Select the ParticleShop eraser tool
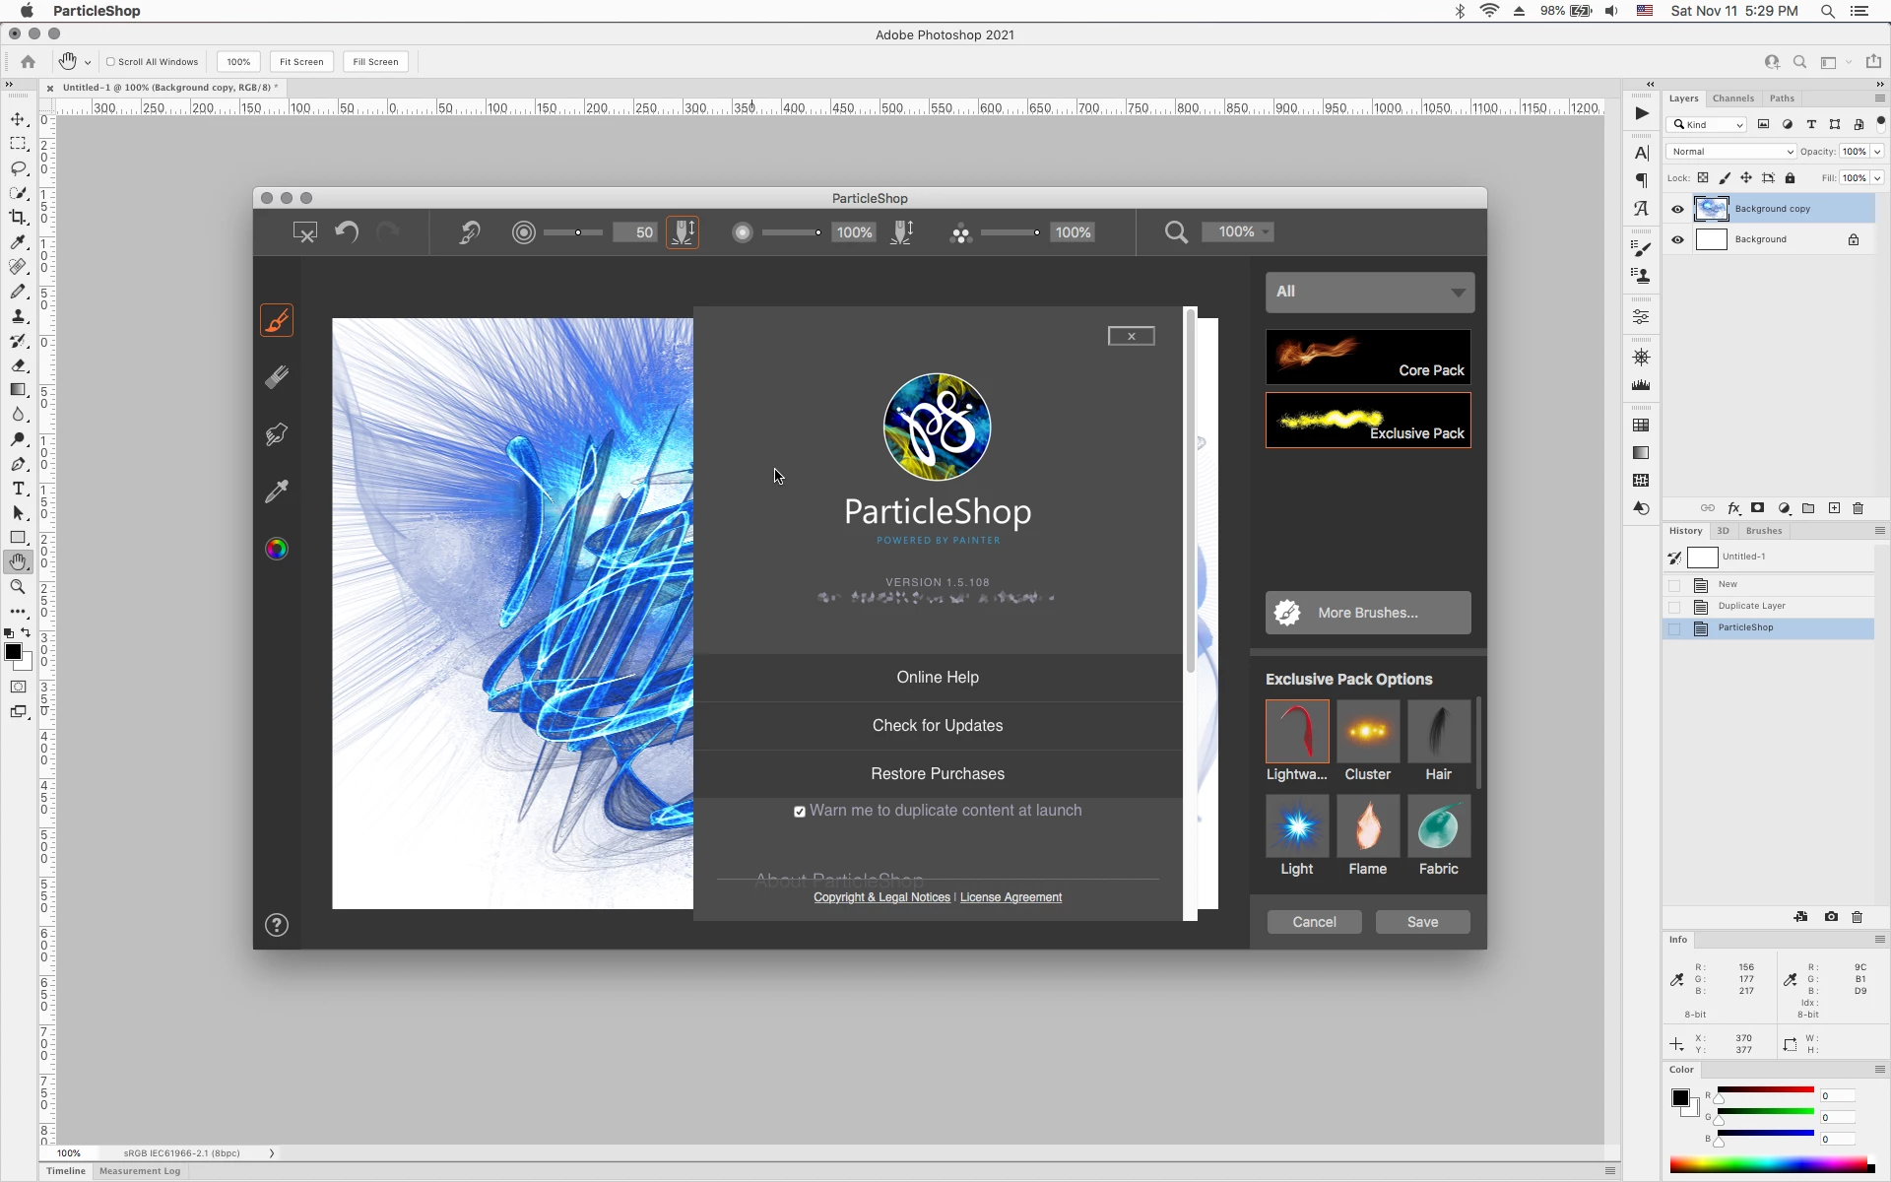Screen dimensions: 1891x1182 coord(277,377)
